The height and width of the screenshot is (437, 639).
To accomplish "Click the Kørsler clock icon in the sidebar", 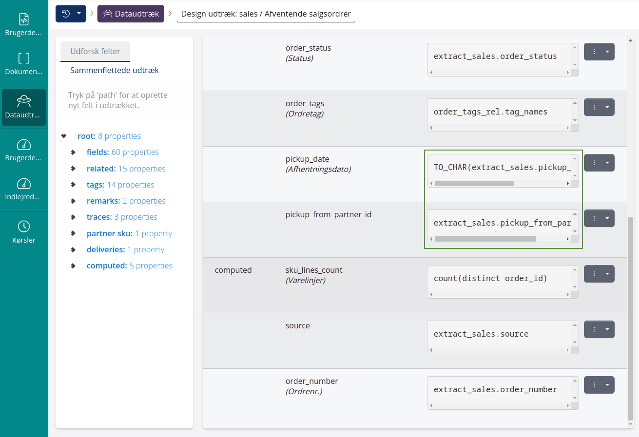I will click(23, 227).
